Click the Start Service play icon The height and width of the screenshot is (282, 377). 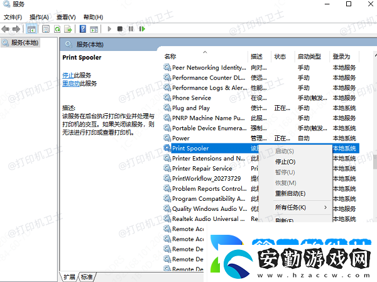pyautogui.click(x=109, y=29)
